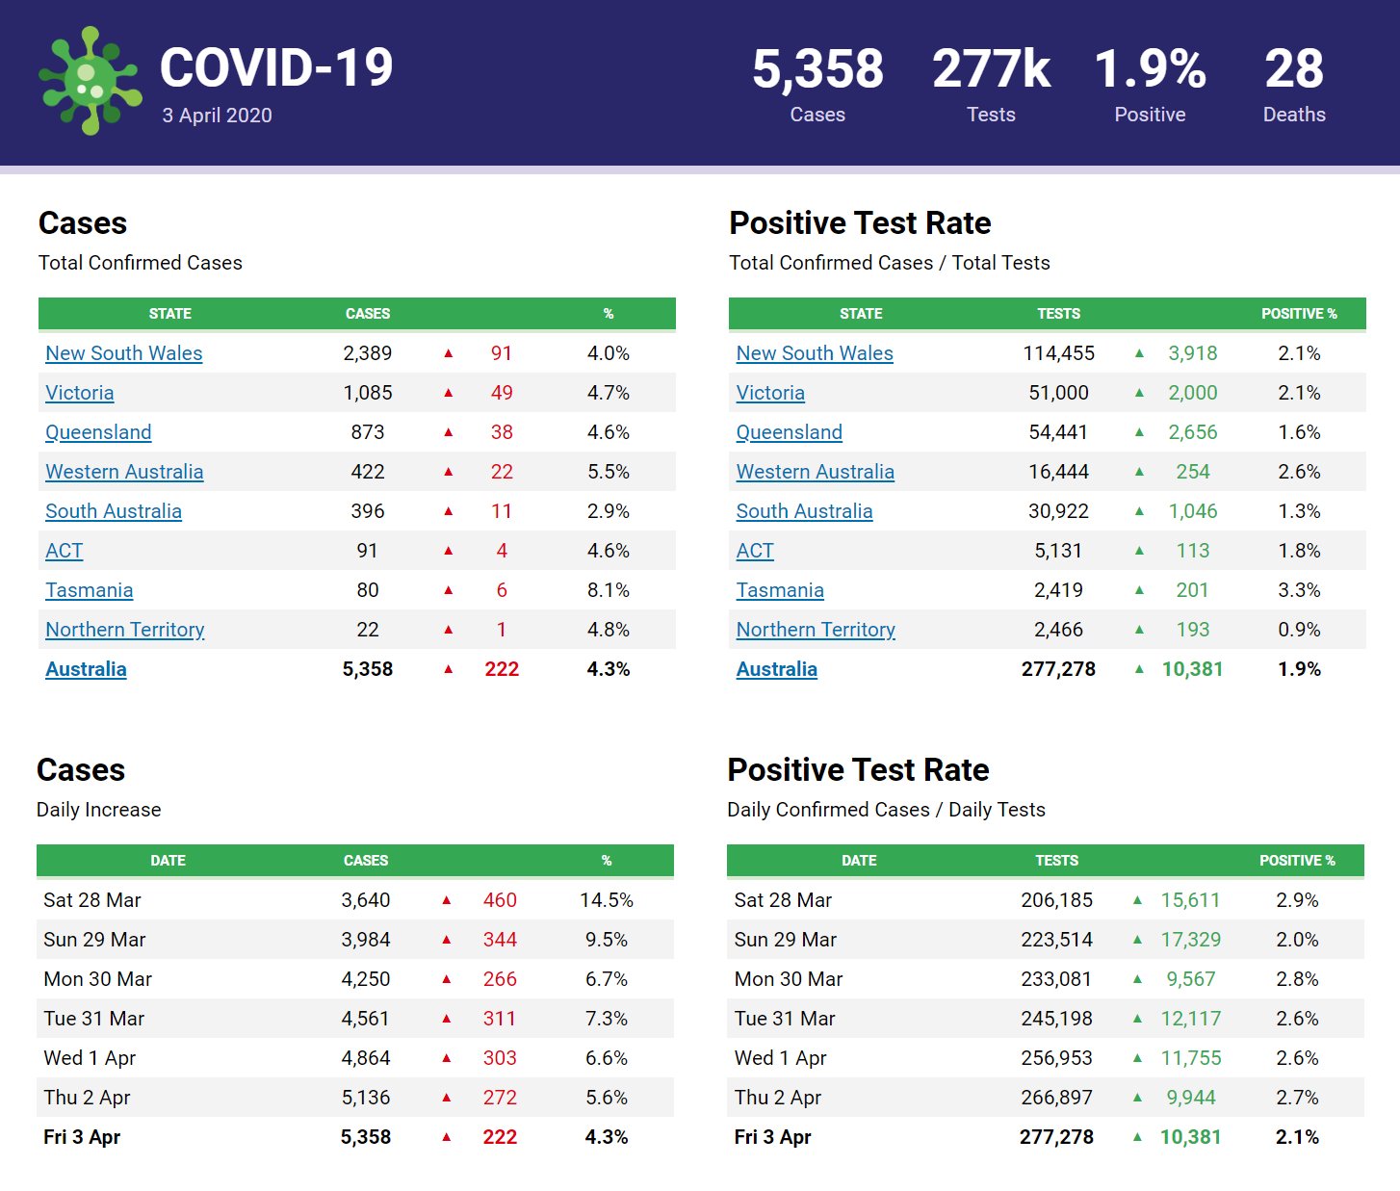Image resolution: width=1400 pixels, height=1191 pixels.
Task: Click DATE header in daily Positive Test Rate table
Action: click(x=860, y=861)
